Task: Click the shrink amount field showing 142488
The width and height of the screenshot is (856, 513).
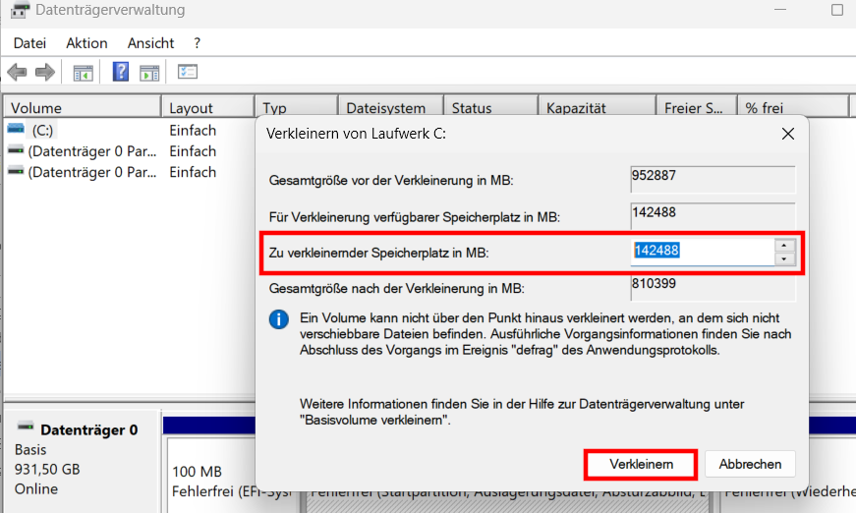Action: tap(702, 252)
